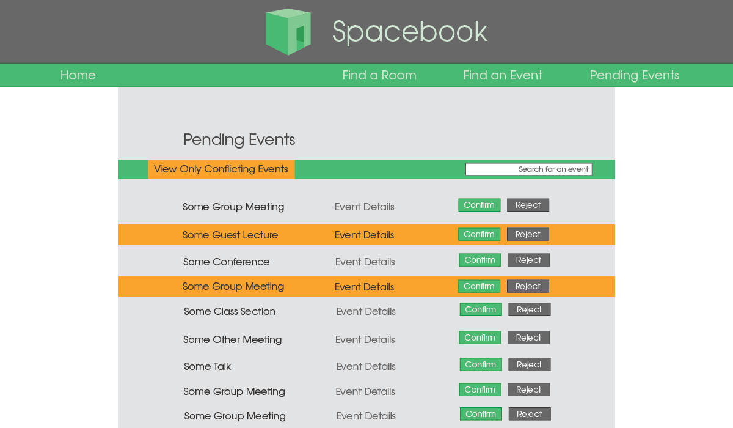733x428 pixels.
Task: Go to the Home page
Action: [78, 75]
